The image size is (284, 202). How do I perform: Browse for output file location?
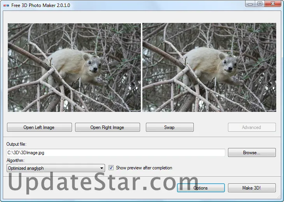(x=252, y=153)
